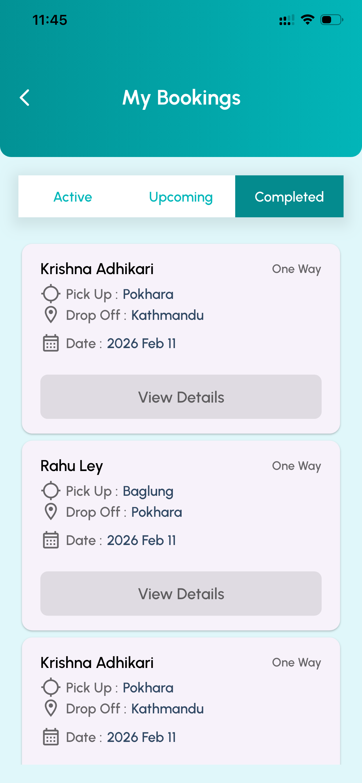Tap the One Way label on first card
The height and width of the screenshot is (783, 362).
coord(297,269)
